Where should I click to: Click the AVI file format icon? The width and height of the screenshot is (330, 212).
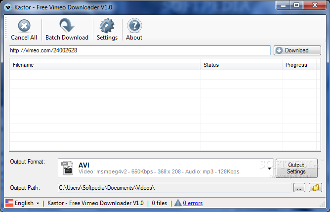67,168
